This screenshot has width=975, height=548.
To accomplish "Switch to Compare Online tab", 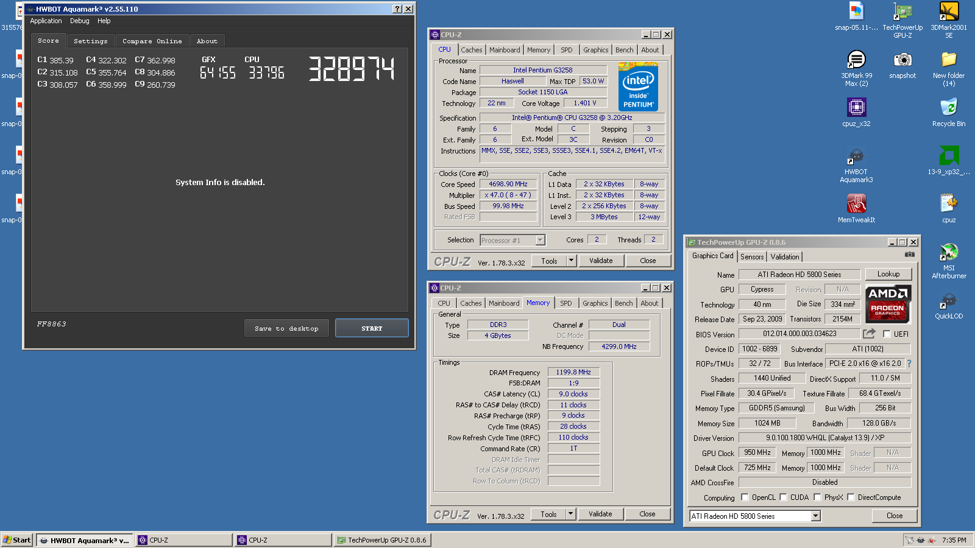I will [x=152, y=41].
